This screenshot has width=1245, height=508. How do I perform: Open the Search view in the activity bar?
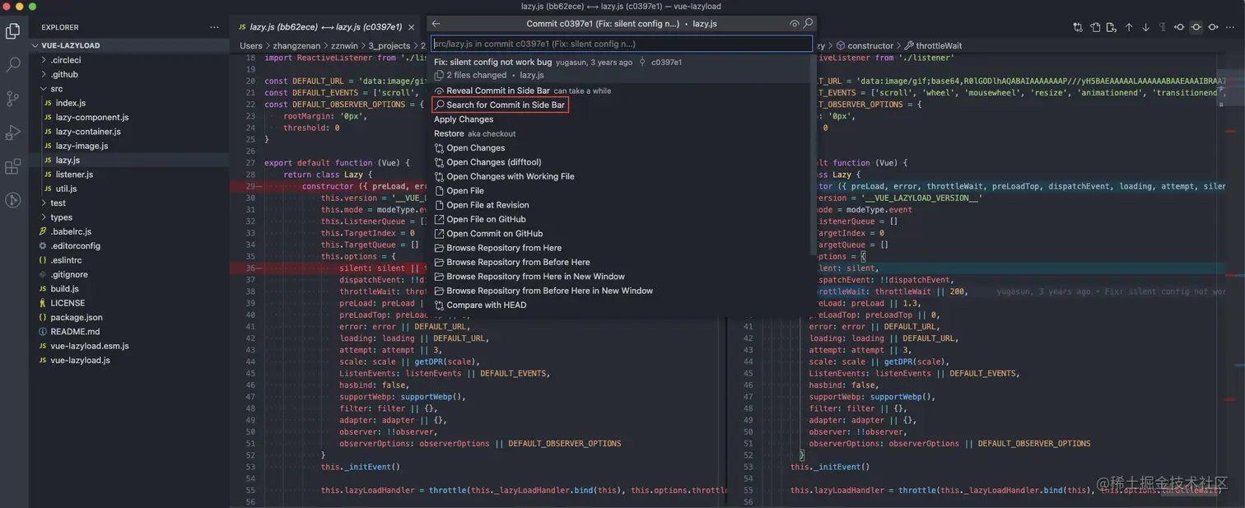(x=13, y=64)
